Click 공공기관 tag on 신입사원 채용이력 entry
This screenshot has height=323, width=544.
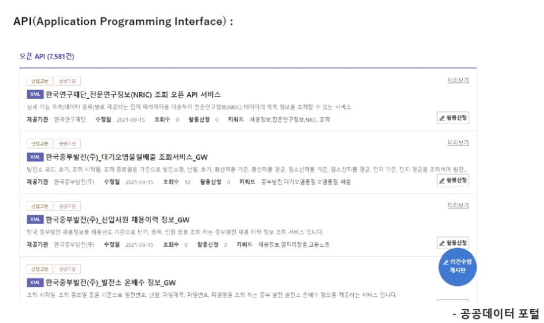pos(68,206)
